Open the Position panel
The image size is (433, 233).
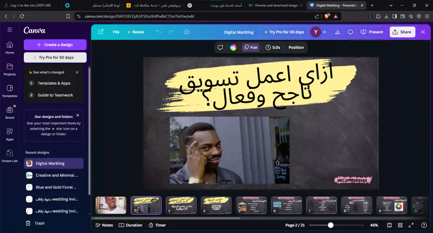pos(296,48)
